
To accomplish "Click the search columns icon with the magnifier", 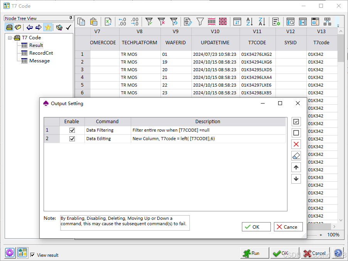I will point(290,22).
